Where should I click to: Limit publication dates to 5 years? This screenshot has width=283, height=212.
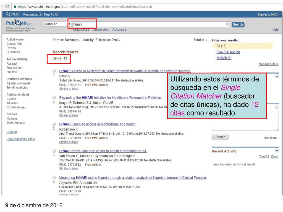tap(11, 99)
